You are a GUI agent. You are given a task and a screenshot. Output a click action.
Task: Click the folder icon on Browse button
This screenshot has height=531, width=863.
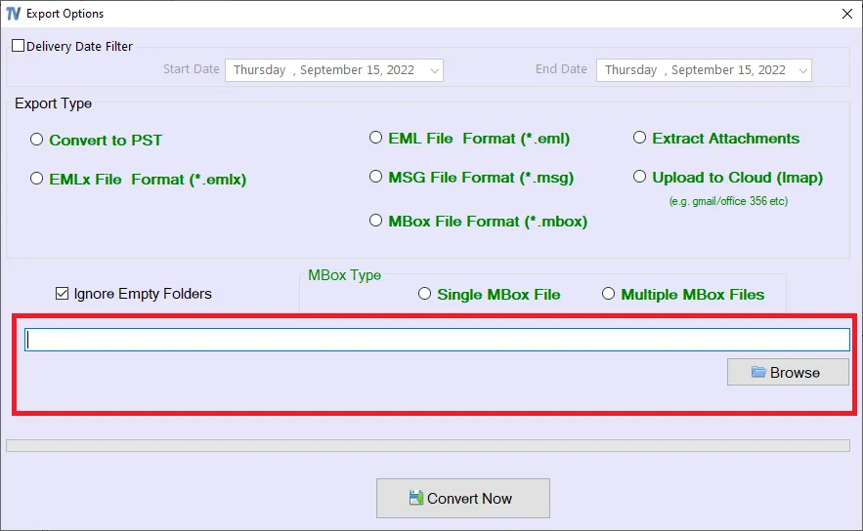(757, 372)
